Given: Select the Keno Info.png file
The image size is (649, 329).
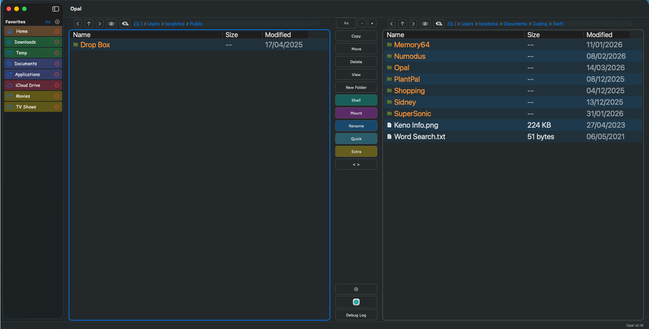Looking at the screenshot, I should pos(416,125).
